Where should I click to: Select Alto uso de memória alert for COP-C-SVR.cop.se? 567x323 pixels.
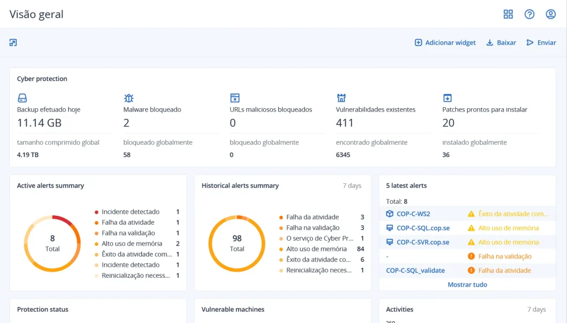(508, 242)
